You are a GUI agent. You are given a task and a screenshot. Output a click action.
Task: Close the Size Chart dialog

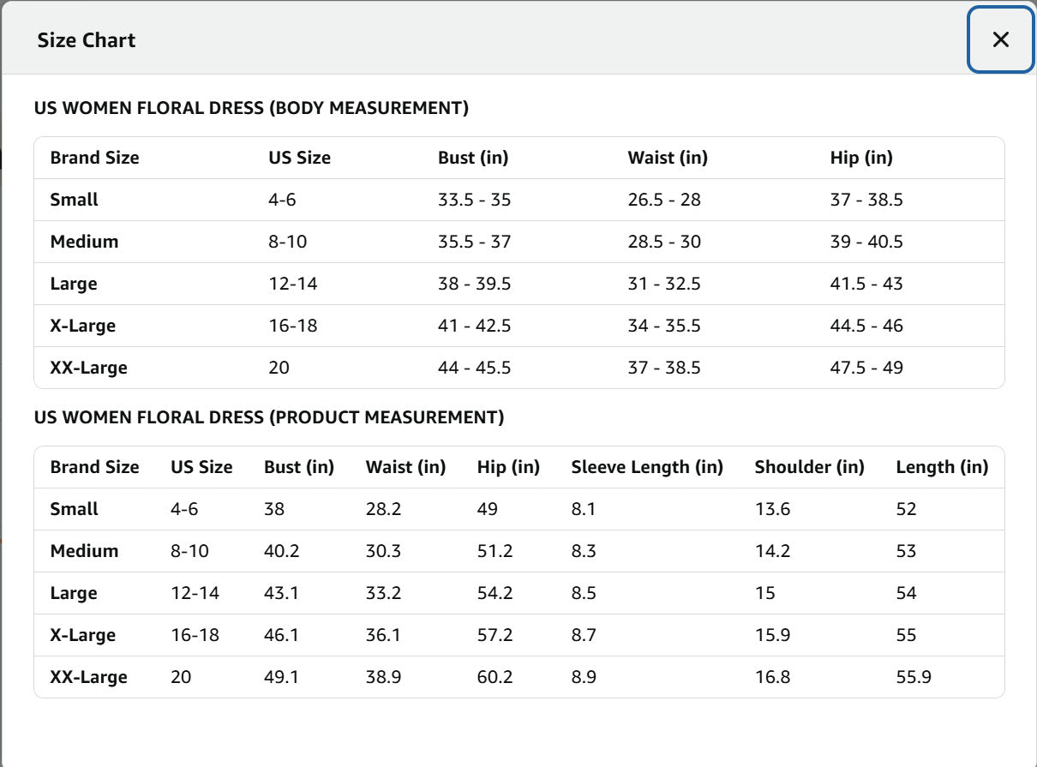[1000, 39]
